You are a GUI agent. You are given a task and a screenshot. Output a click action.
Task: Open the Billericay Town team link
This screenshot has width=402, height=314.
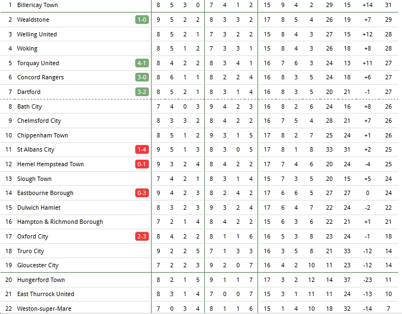coord(37,5)
